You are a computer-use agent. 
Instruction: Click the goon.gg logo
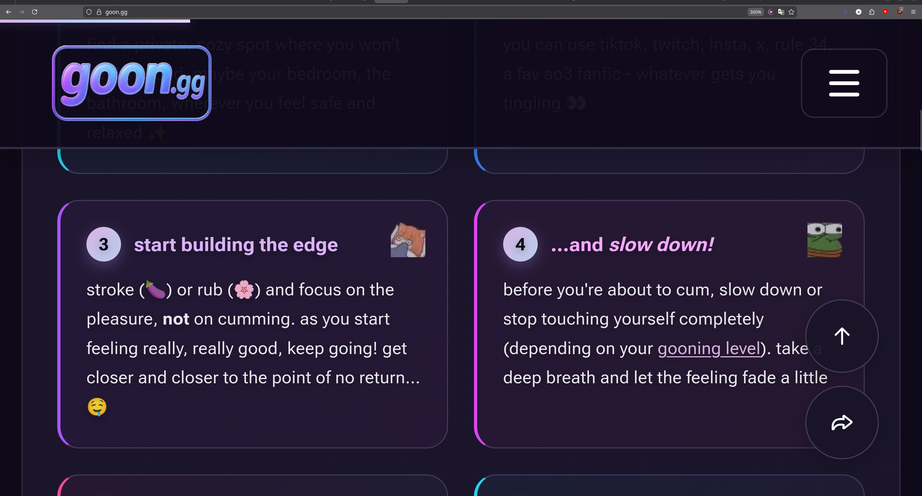pyautogui.click(x=132, y=83)
